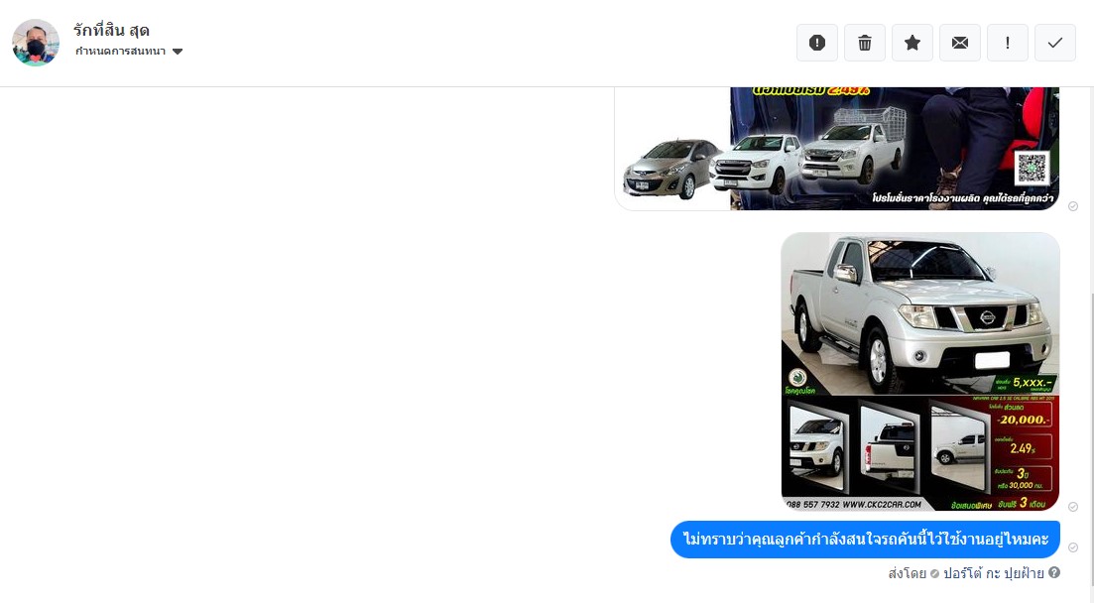
Task: Click the blue message bubble about interested car
Action: click(865, 540)
